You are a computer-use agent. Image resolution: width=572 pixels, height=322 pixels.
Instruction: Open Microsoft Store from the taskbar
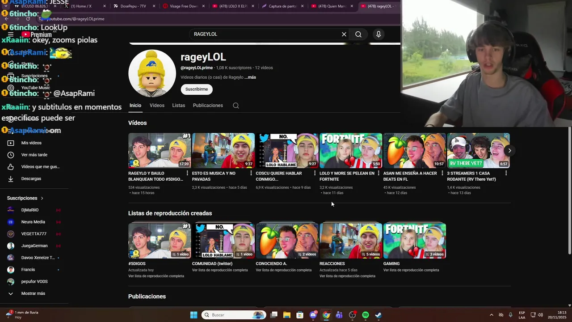coord(300,315)
